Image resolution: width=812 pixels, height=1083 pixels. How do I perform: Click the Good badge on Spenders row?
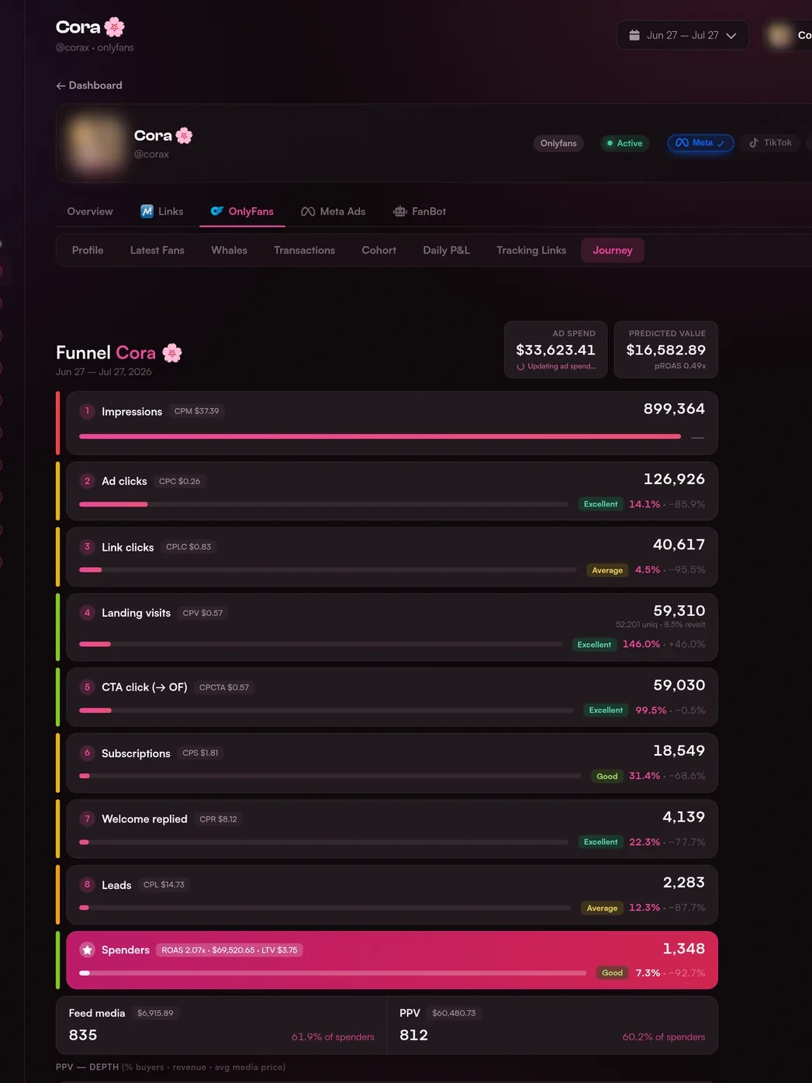tap(613, 973)
